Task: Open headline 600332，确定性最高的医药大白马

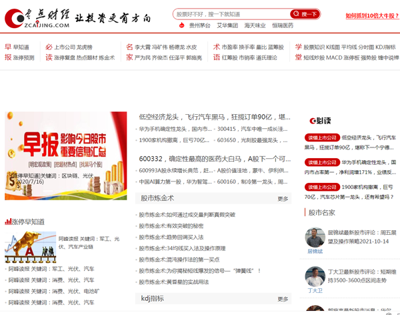Action: (215, 159)
